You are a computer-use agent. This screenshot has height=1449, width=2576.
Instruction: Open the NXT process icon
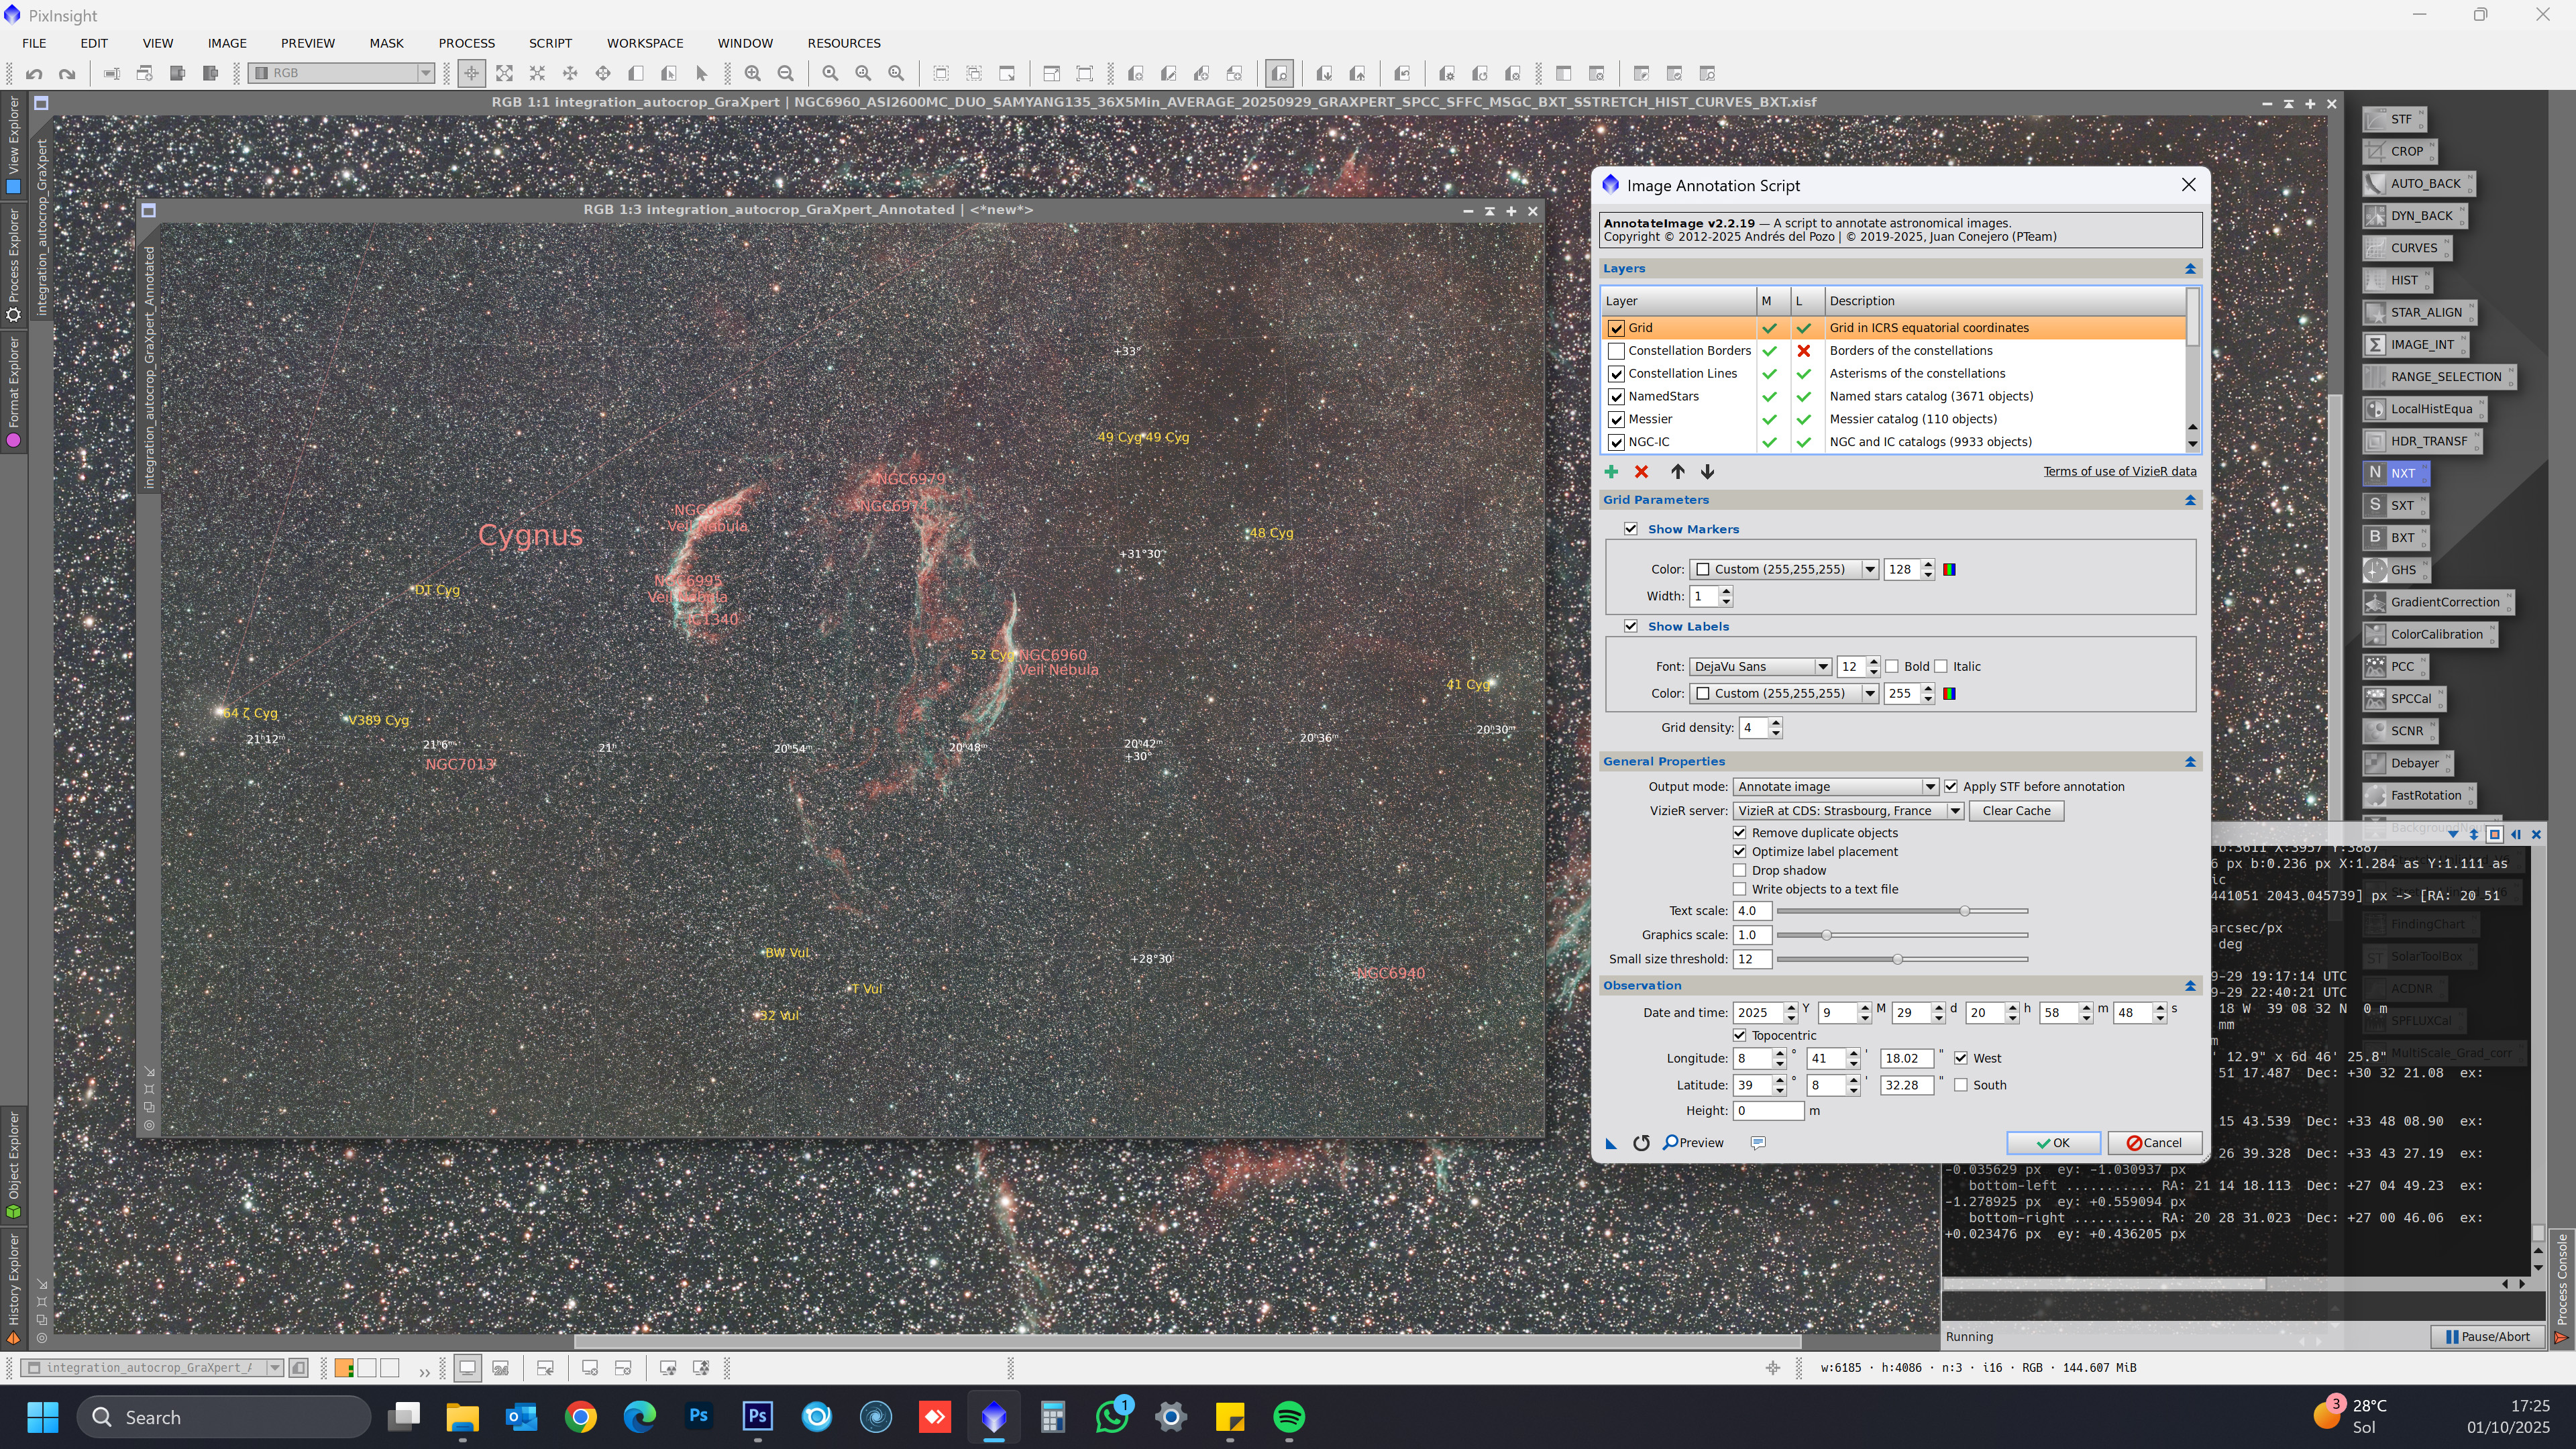click(x=2396, y=473)
